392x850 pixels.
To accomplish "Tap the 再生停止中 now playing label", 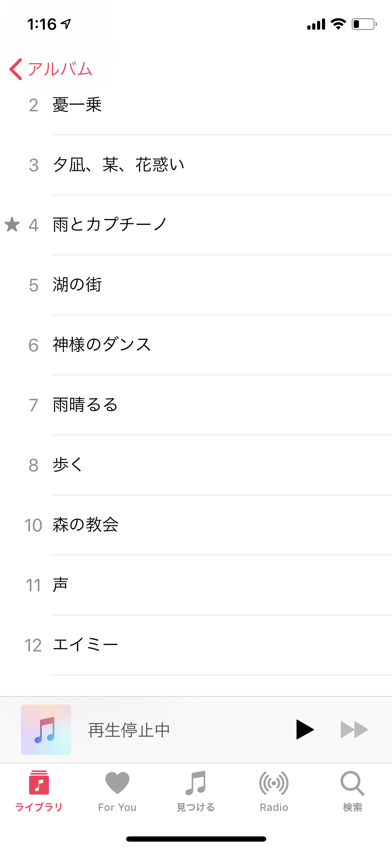I will [129, 730].
